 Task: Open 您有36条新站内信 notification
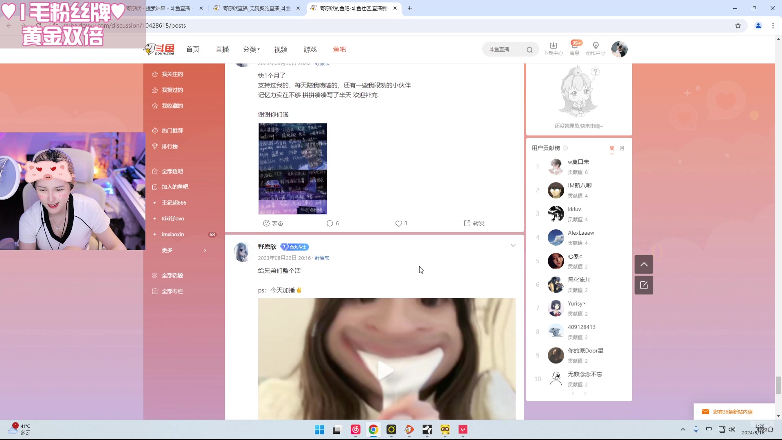[733, 412]
